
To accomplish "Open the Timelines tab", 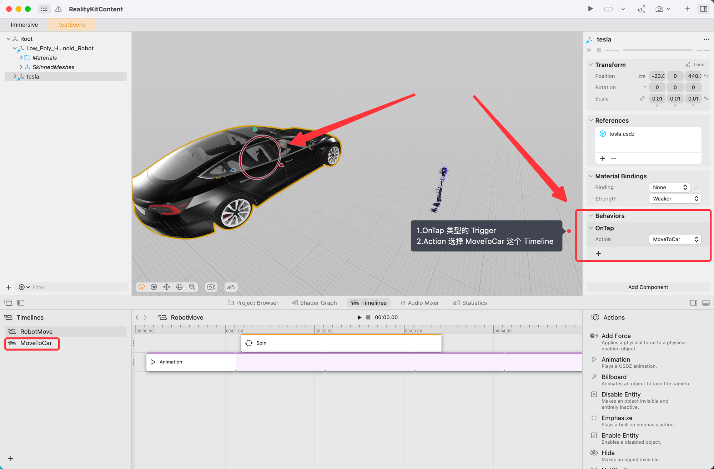I will point(368,303).
